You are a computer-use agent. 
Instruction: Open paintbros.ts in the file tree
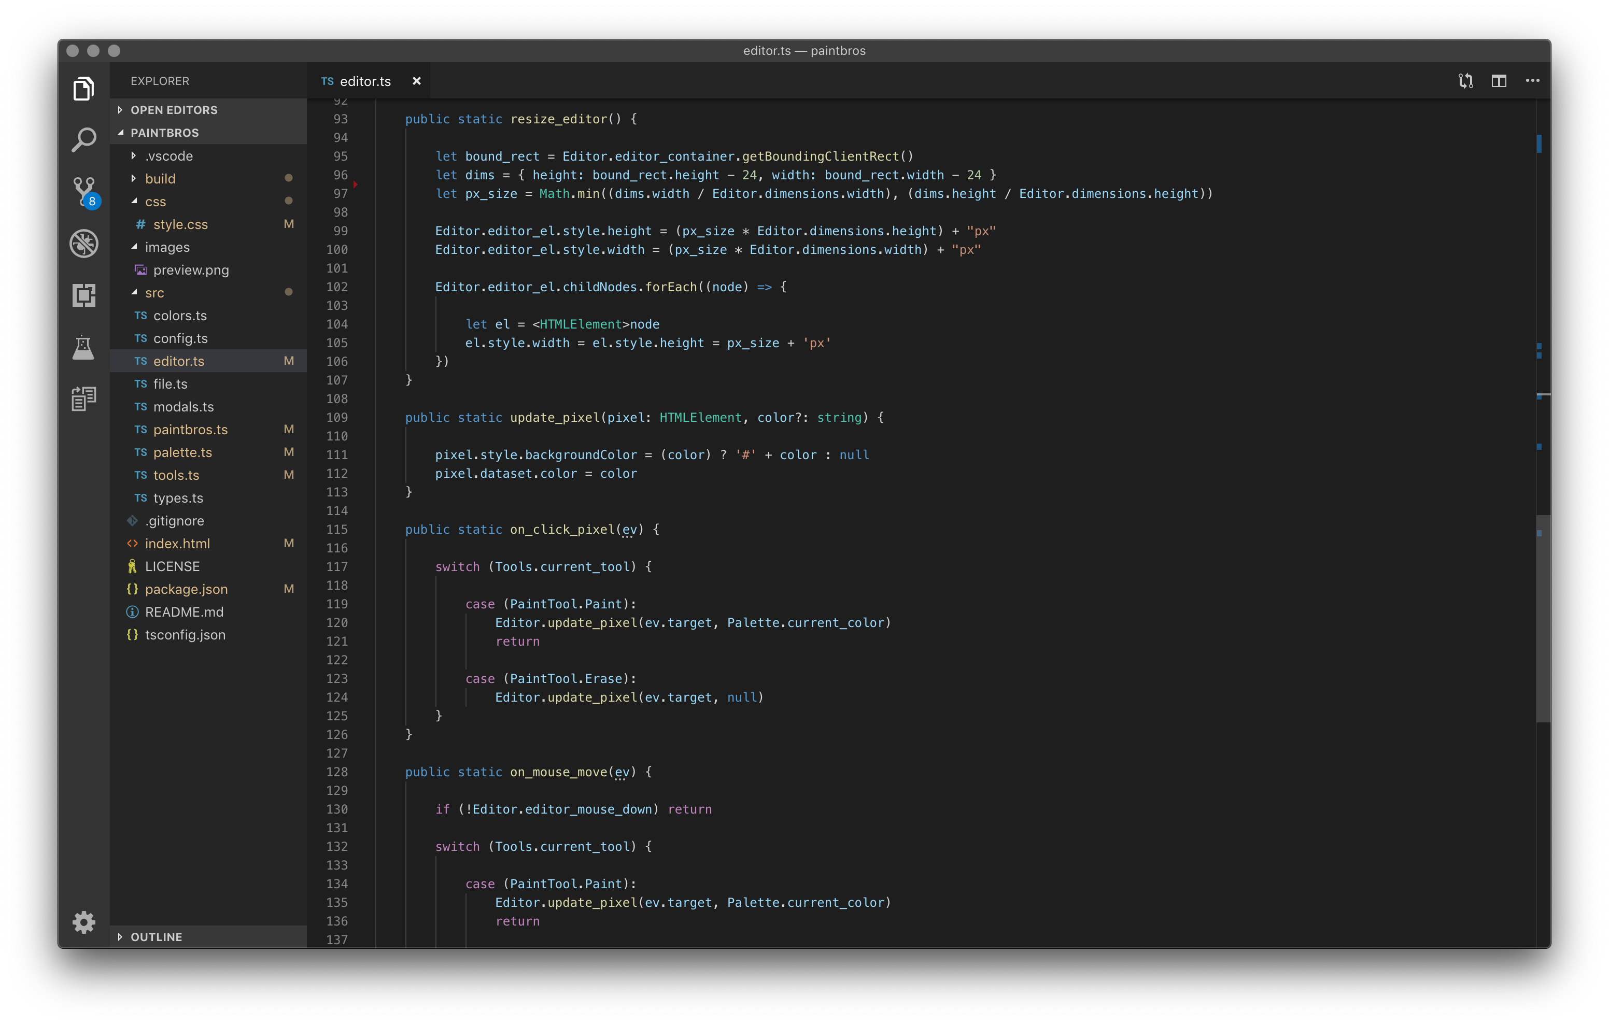(190, 430)
